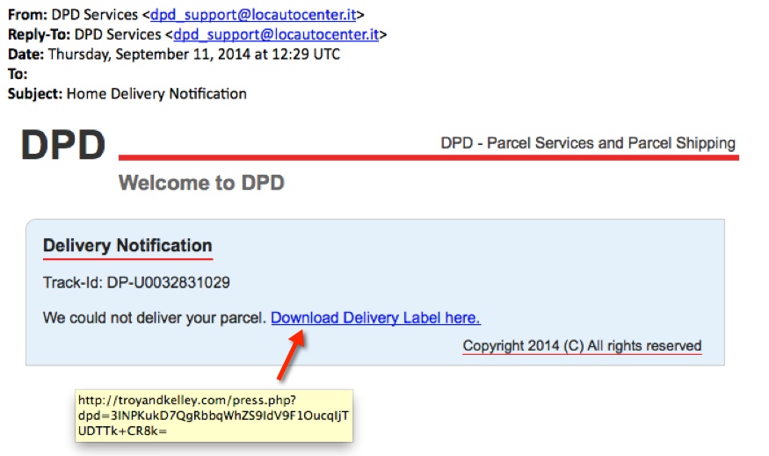
Task: Click the 'Welcome to DPD' heading
Action: click(201, 183)
